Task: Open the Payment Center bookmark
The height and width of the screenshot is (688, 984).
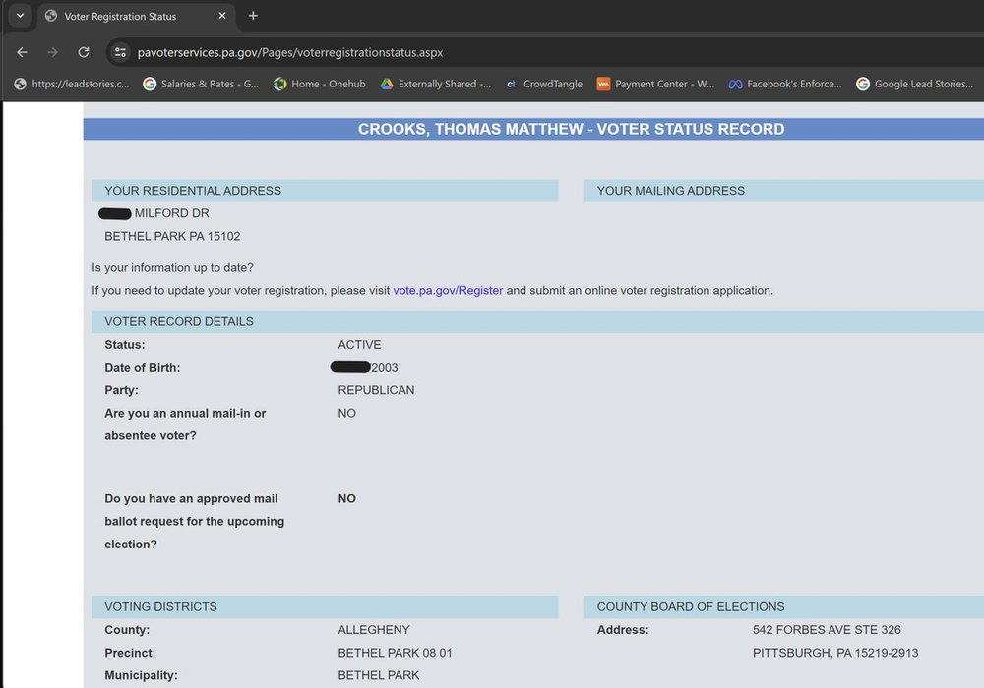Action: click(655, 84)
